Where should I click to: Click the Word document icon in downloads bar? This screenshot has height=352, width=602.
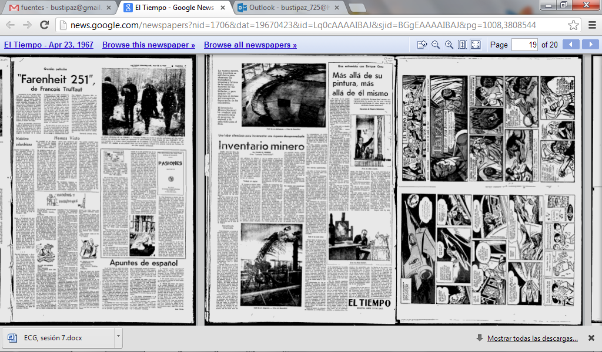pyautogui.click(x=12, y=338)
